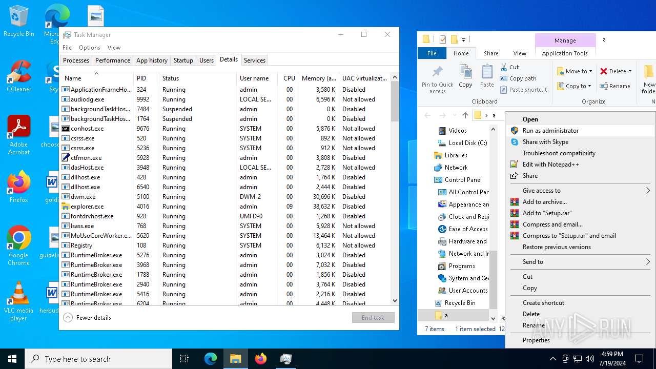Open the CCleaner desktop icon
This screenshot has height=369, width=656.
pyautogui.click(x=18, y=76)
